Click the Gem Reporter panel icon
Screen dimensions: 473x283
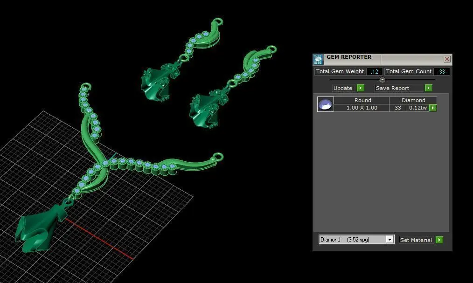pos(318,59)
